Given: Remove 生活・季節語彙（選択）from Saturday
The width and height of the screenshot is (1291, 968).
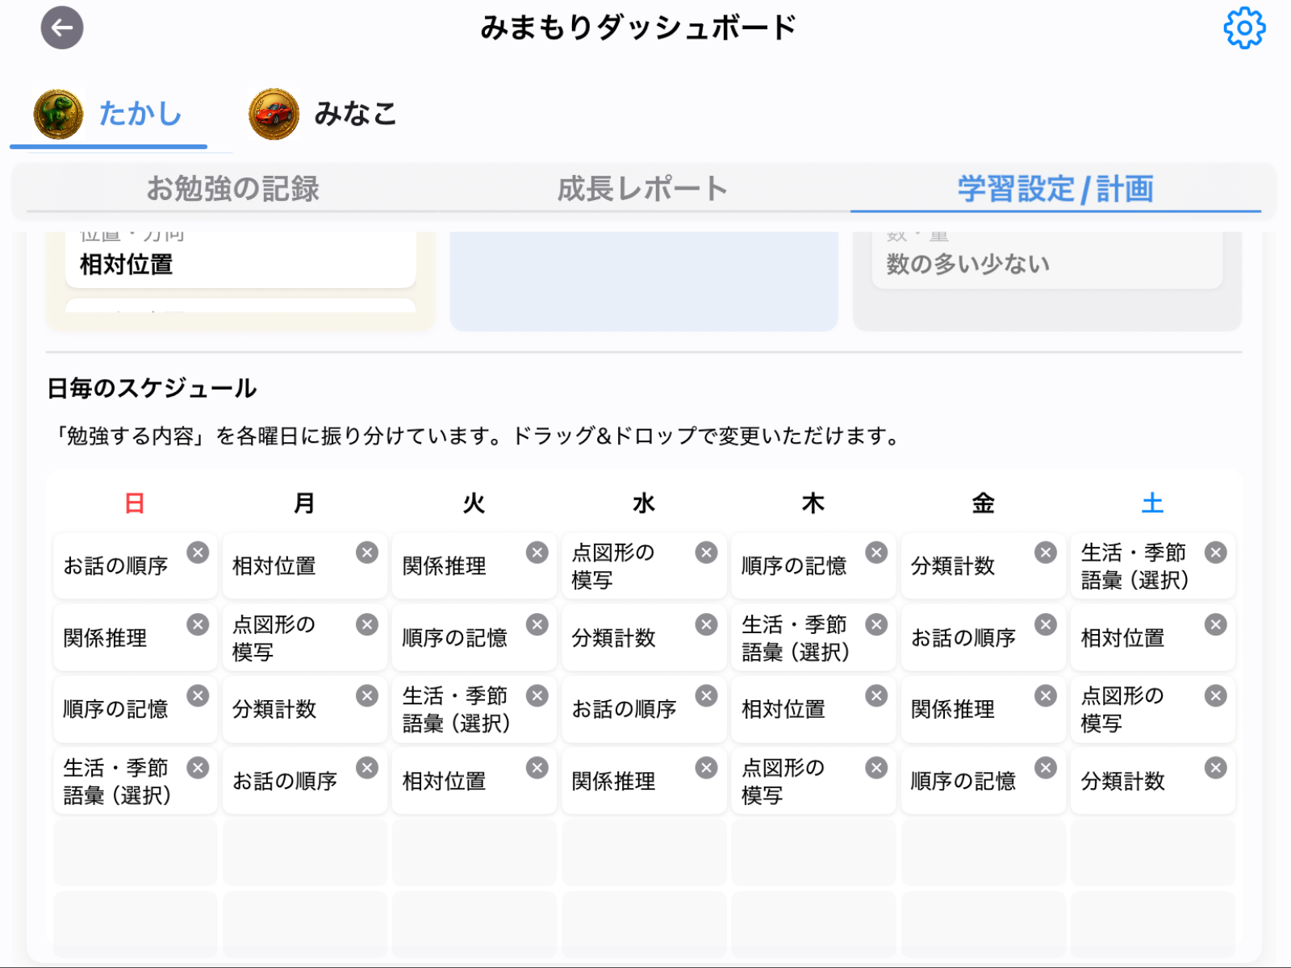Looking at the screenshot, I should (x=1215, y=553).
